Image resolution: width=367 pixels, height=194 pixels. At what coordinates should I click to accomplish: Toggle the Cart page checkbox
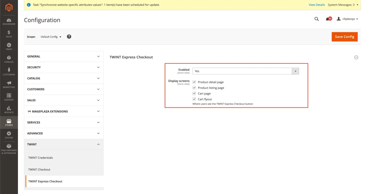194,93
